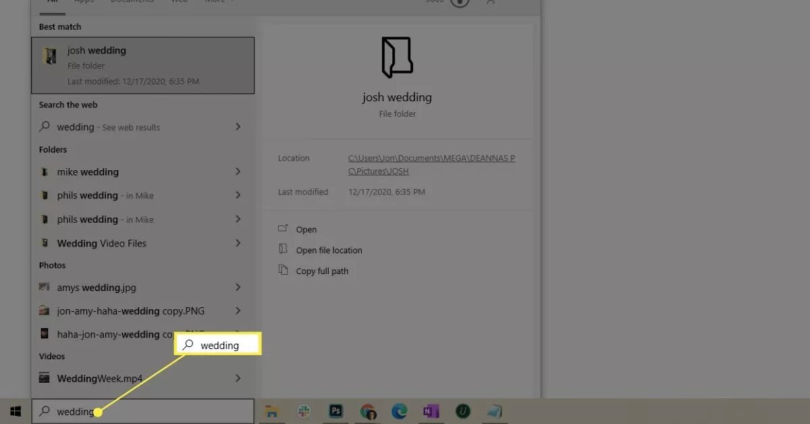The image size is (810, 424).
Task: Open Slack from the taskbar
Action: [304, 411]
